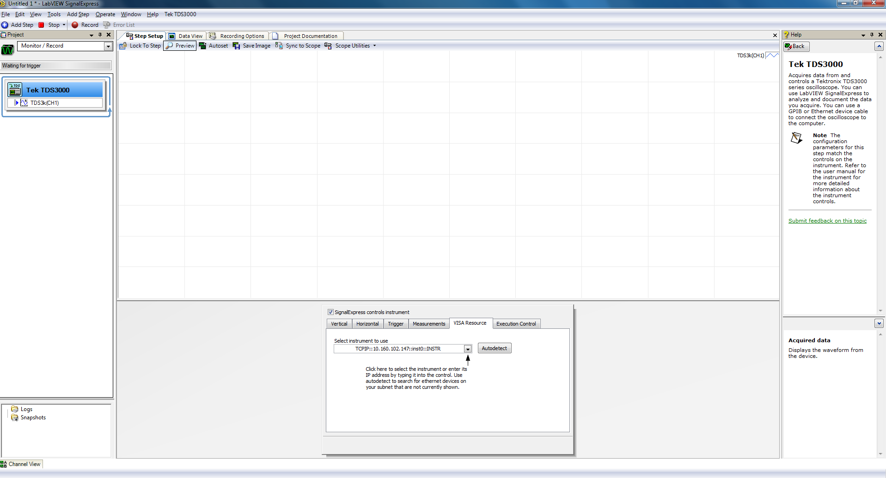The width and height of the screenshot is (886, 478).
Task: Click the Autodetect button
Action: (495, 348)
